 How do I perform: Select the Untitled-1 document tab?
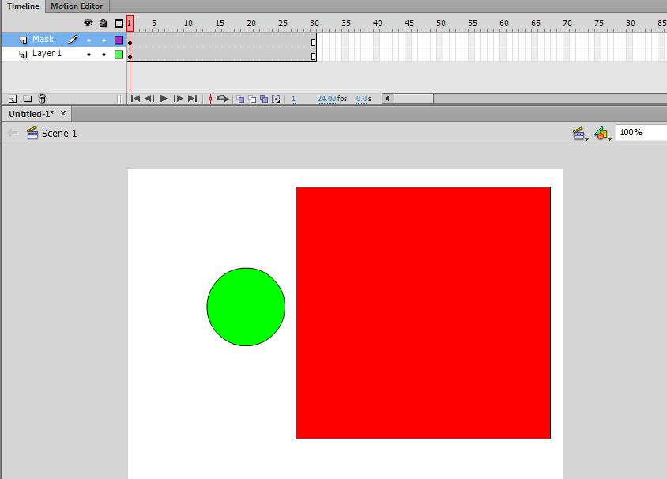(x=31, y=114)
